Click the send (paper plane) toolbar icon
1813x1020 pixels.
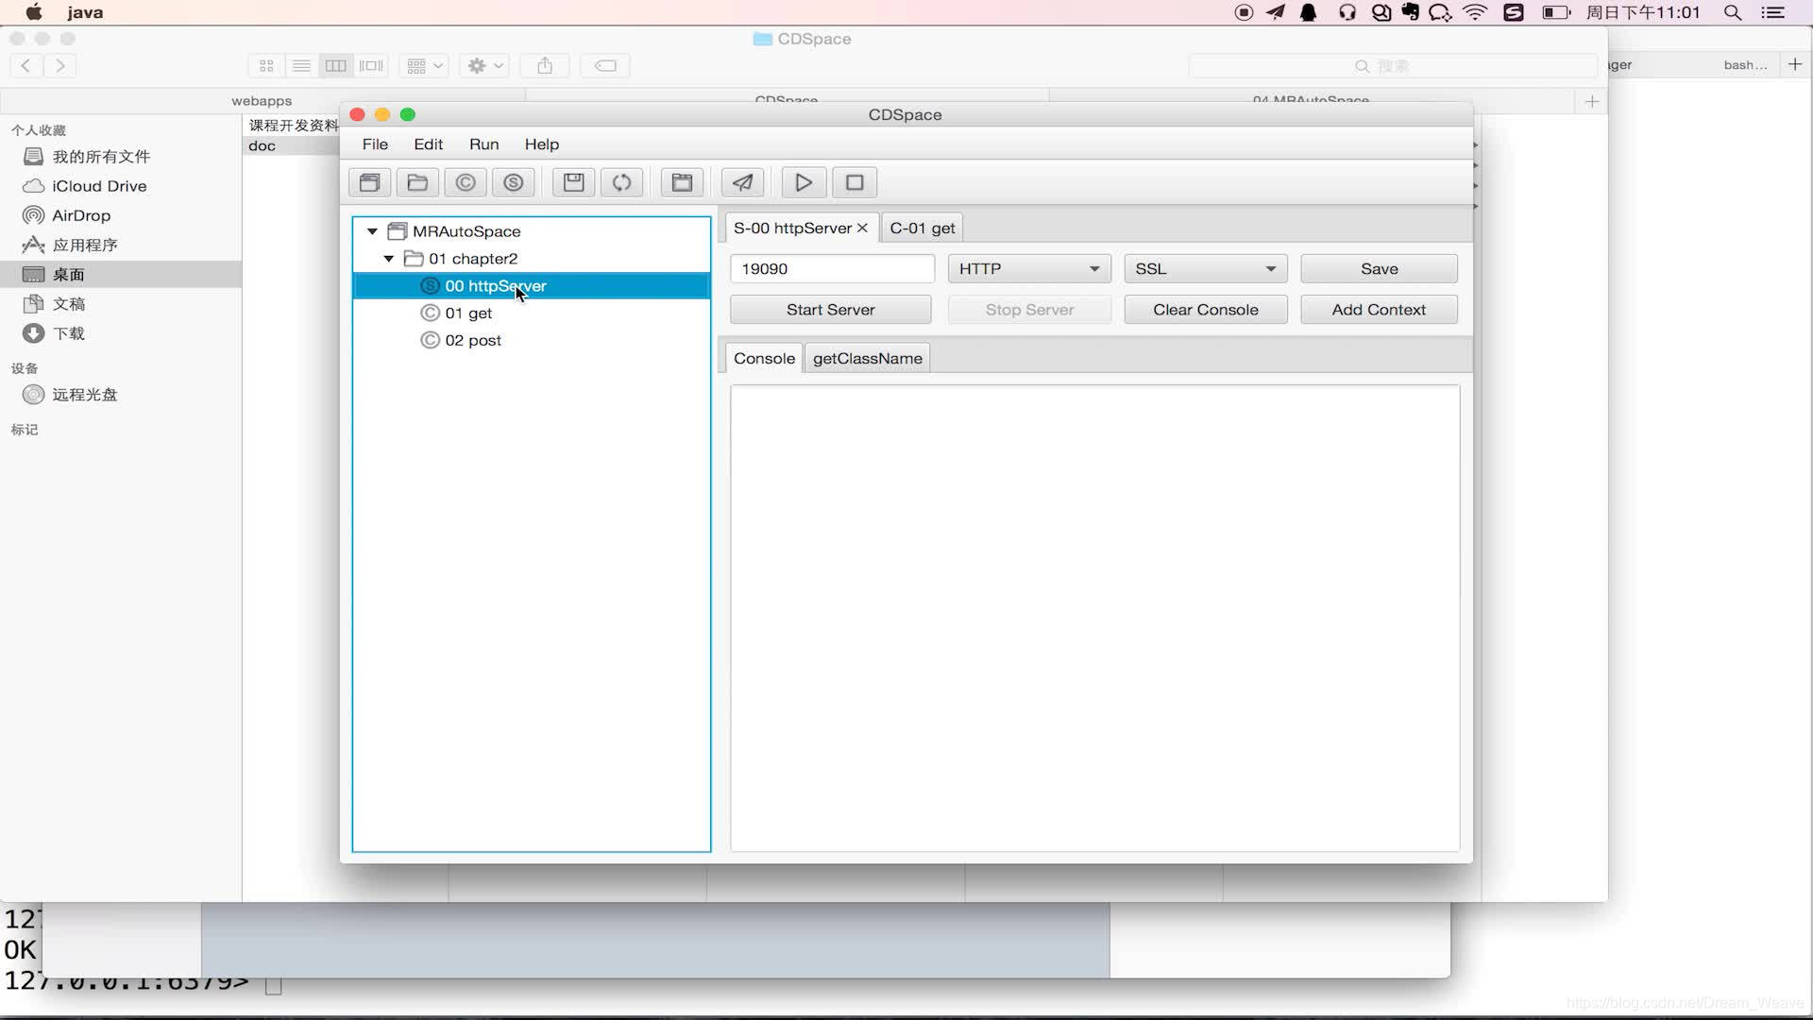(742, 182)
